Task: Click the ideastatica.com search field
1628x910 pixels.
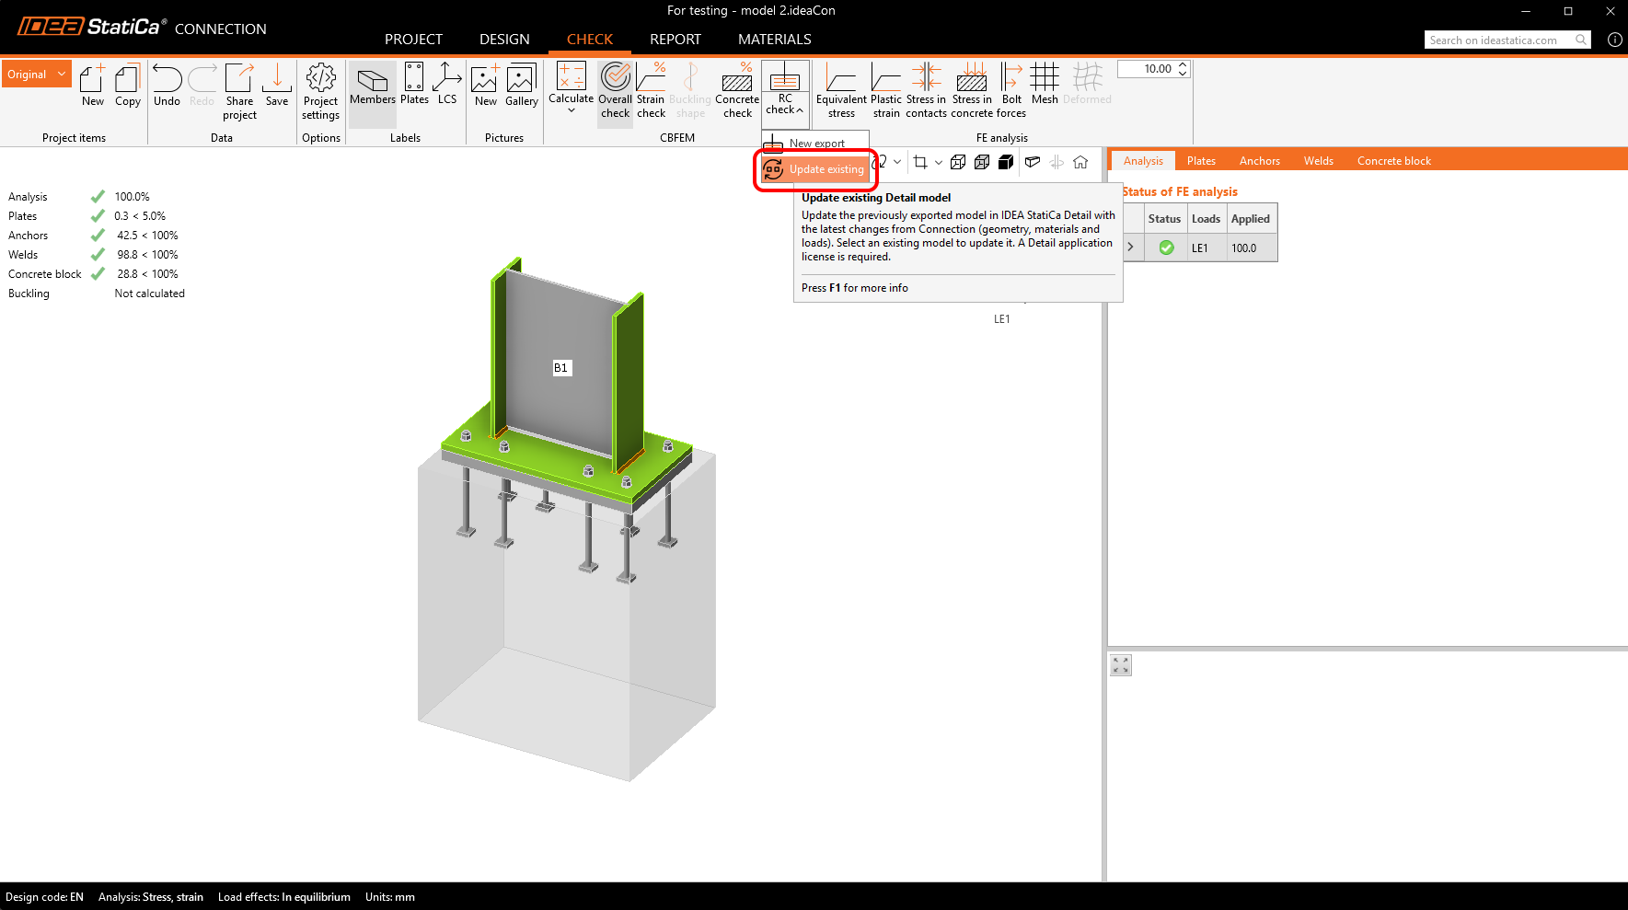Action: [x=1498, y=40]
